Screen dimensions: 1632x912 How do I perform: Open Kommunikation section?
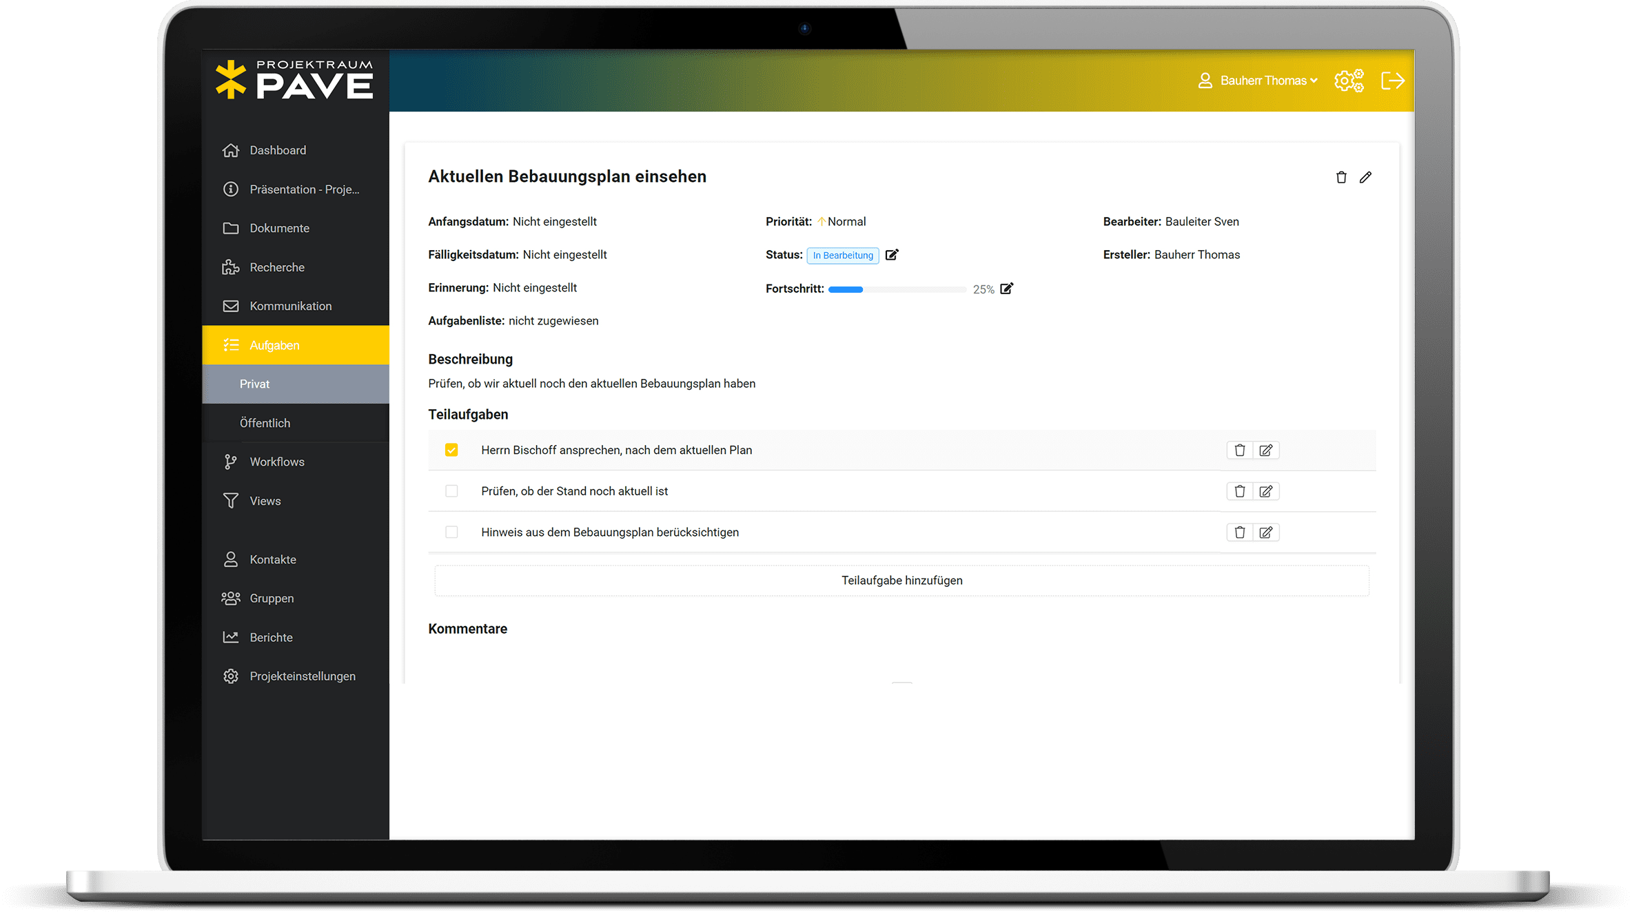pyautogui.click(x=296, y=306)
